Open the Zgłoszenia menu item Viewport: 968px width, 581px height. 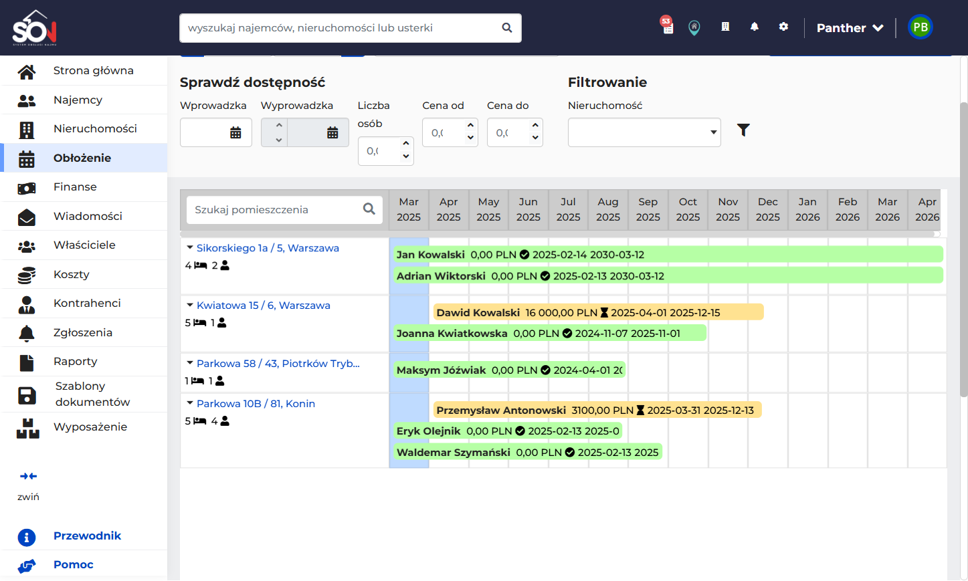84,333
